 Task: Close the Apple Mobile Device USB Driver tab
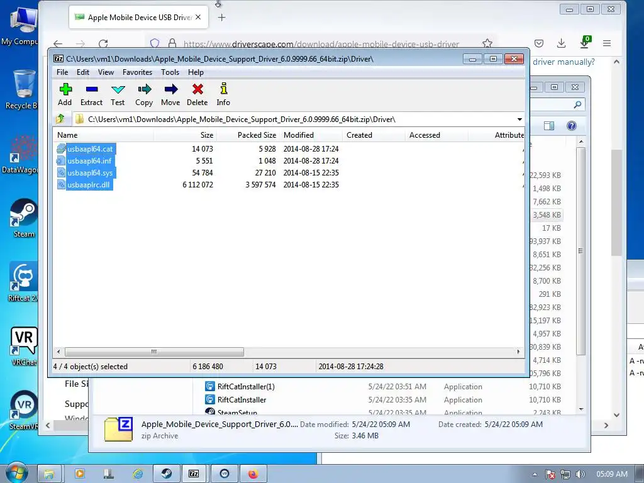198,17
